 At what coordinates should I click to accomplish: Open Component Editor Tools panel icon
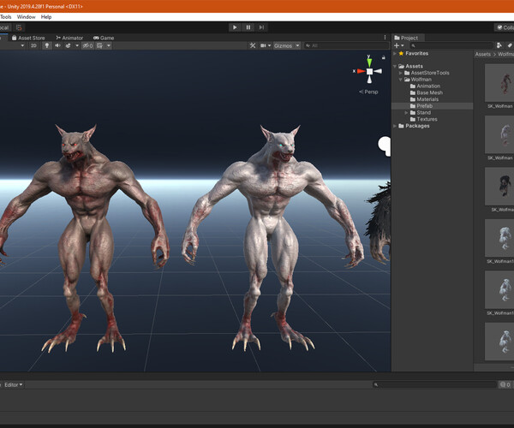[253, 45]
